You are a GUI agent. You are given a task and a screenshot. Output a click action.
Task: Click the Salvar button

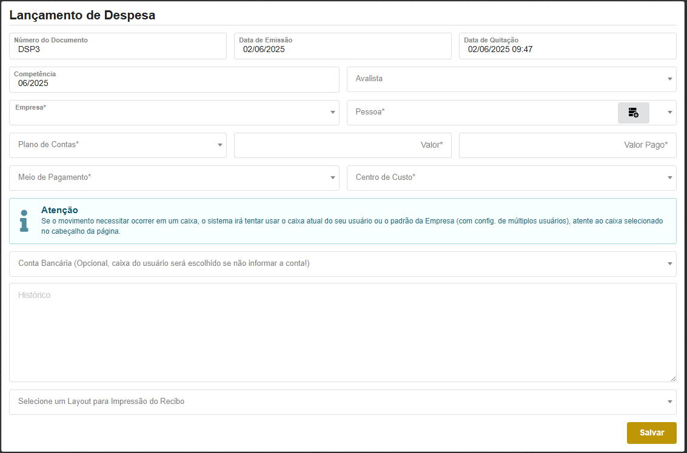pyautogui.click(x=651, y=433)
